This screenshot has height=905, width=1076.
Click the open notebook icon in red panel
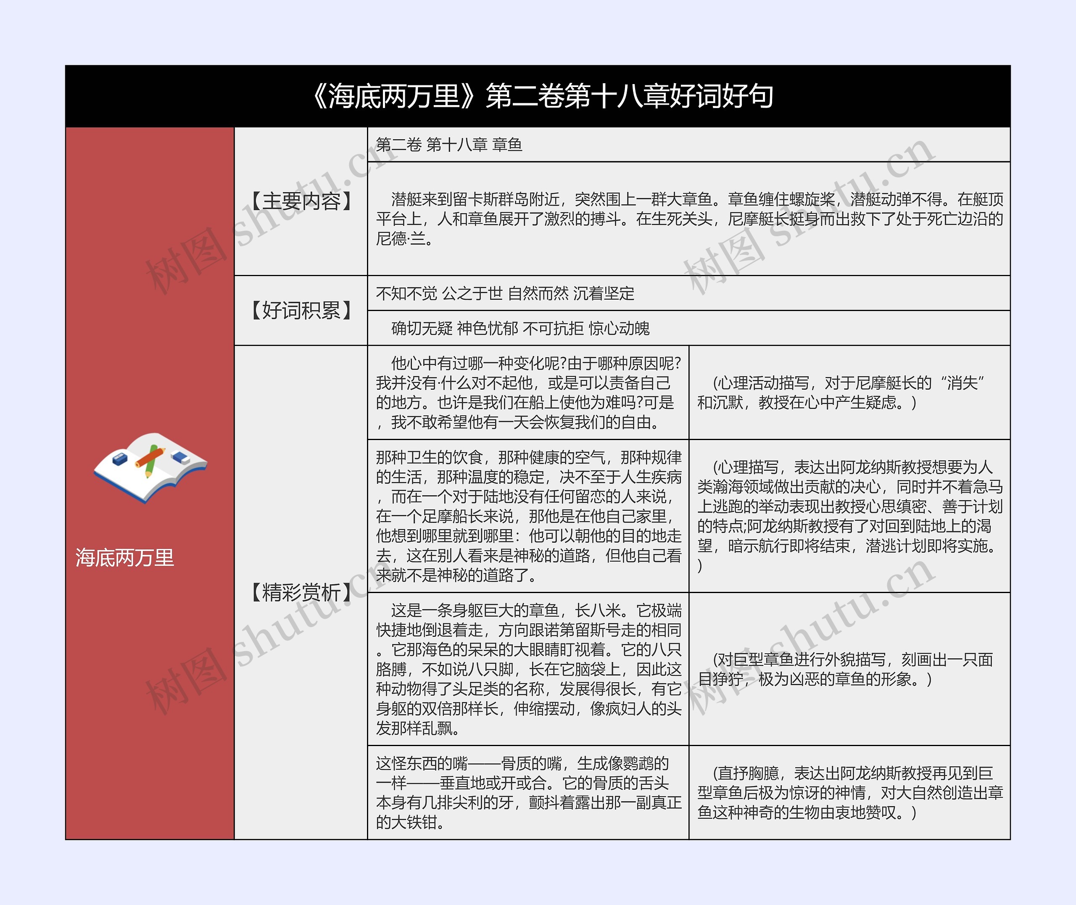pyautogui.click(x=150, y=468)
